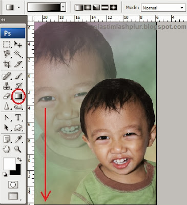The width and height of the screenshot is (187, 205).
Task: Change screen mode button
Action: (x=13, y=196)
